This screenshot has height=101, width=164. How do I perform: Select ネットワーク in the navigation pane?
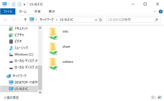[x=19, y=76]
